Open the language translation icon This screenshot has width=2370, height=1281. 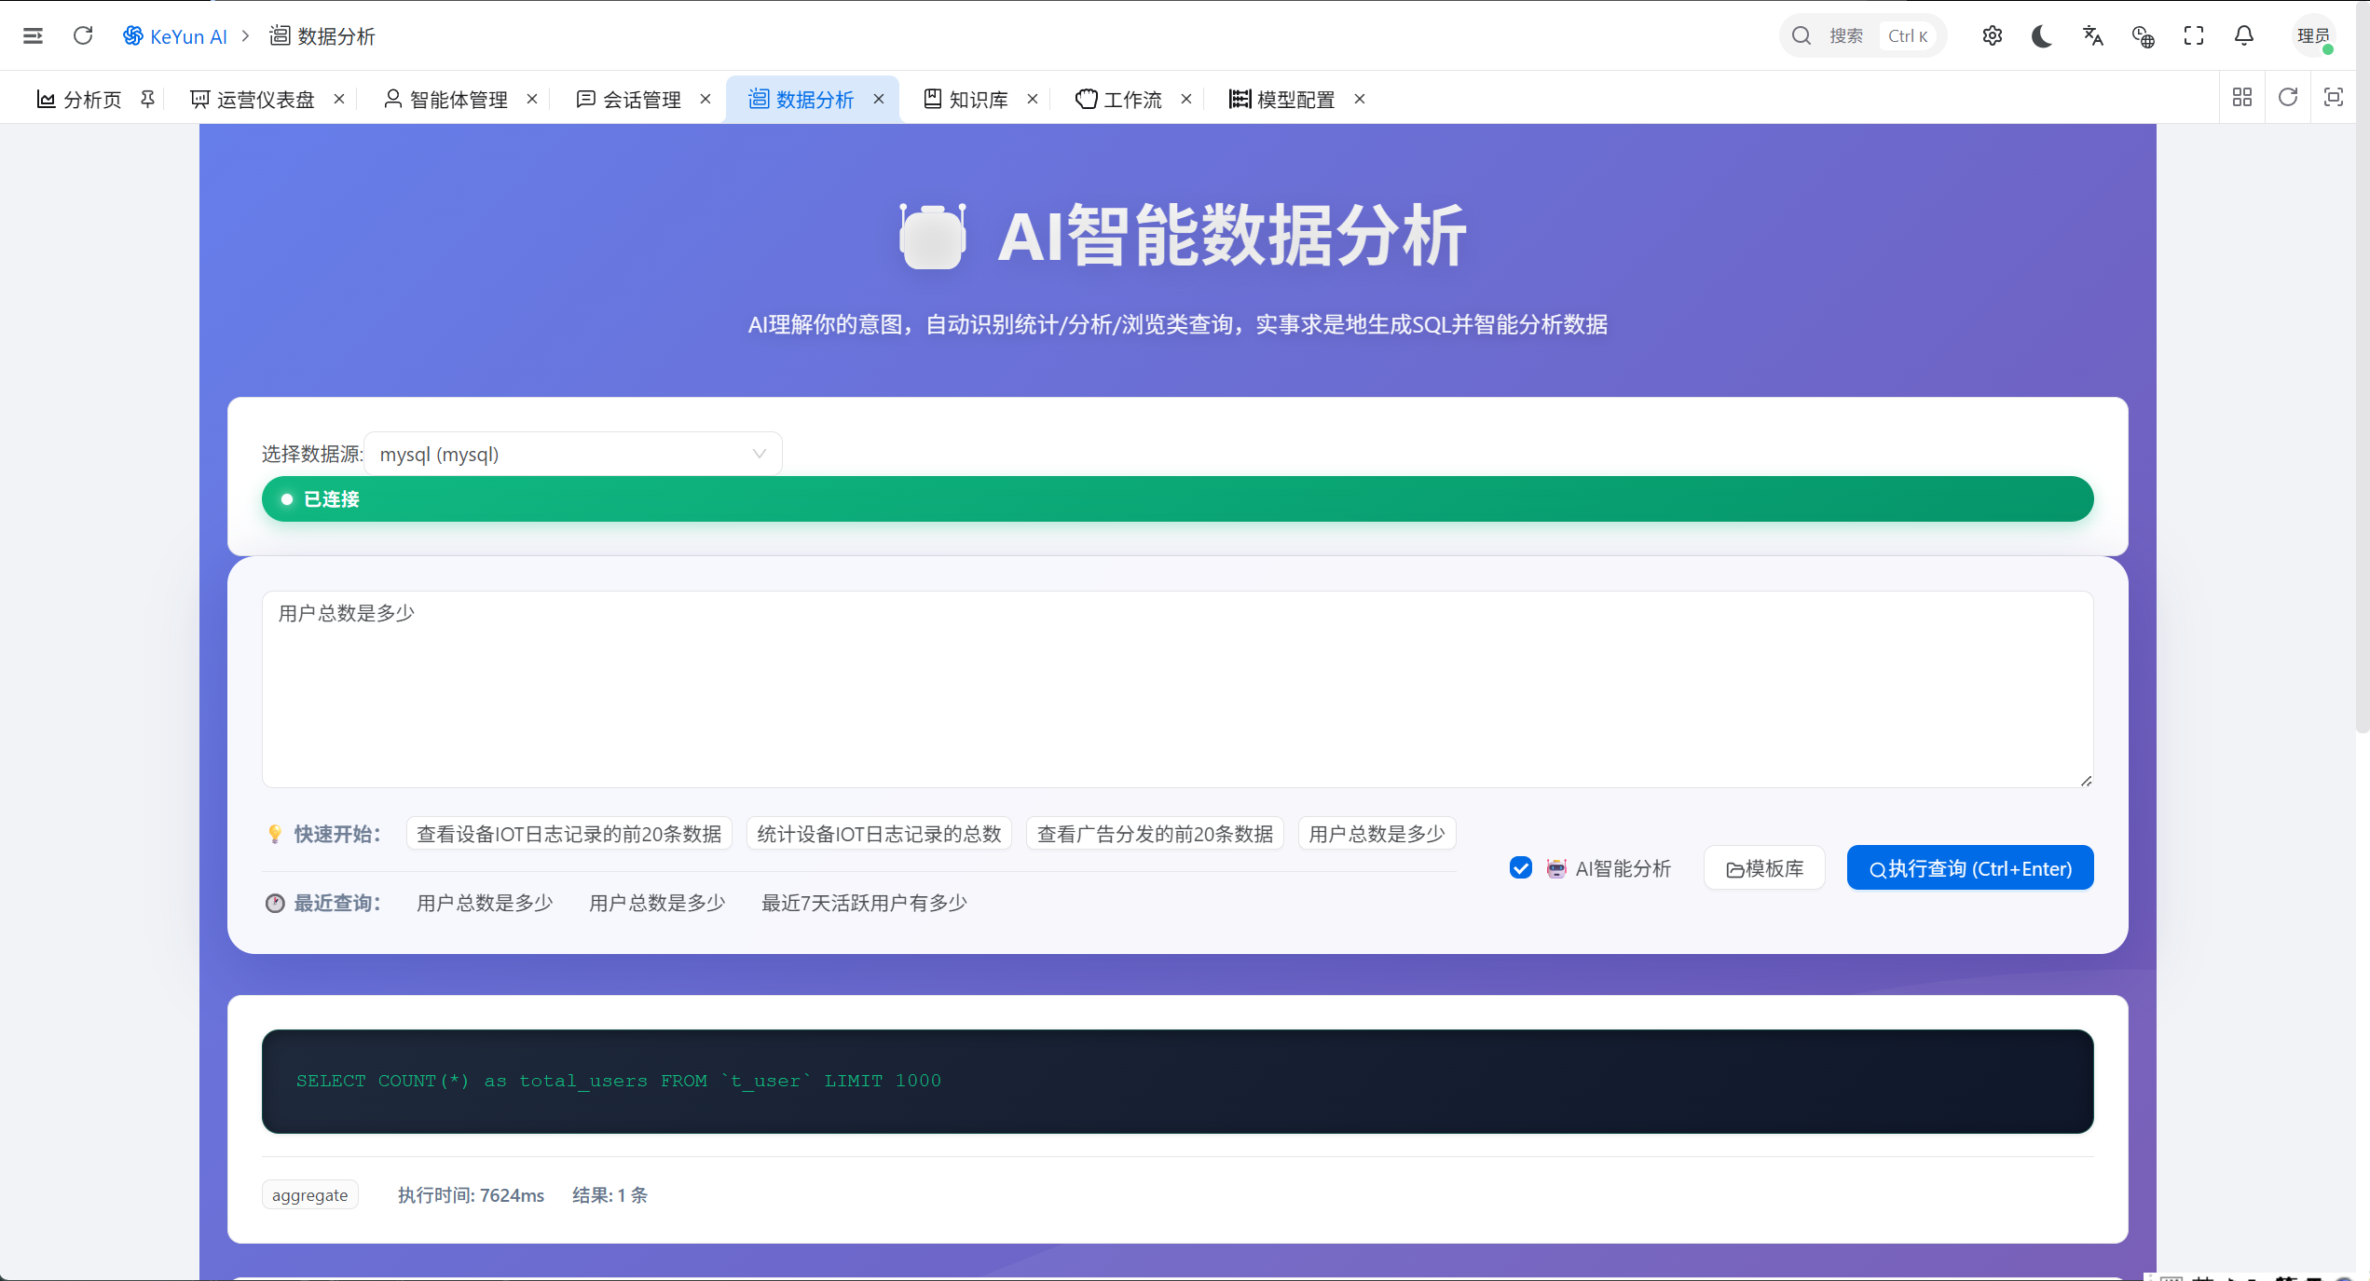click(x=2092, y=35)
